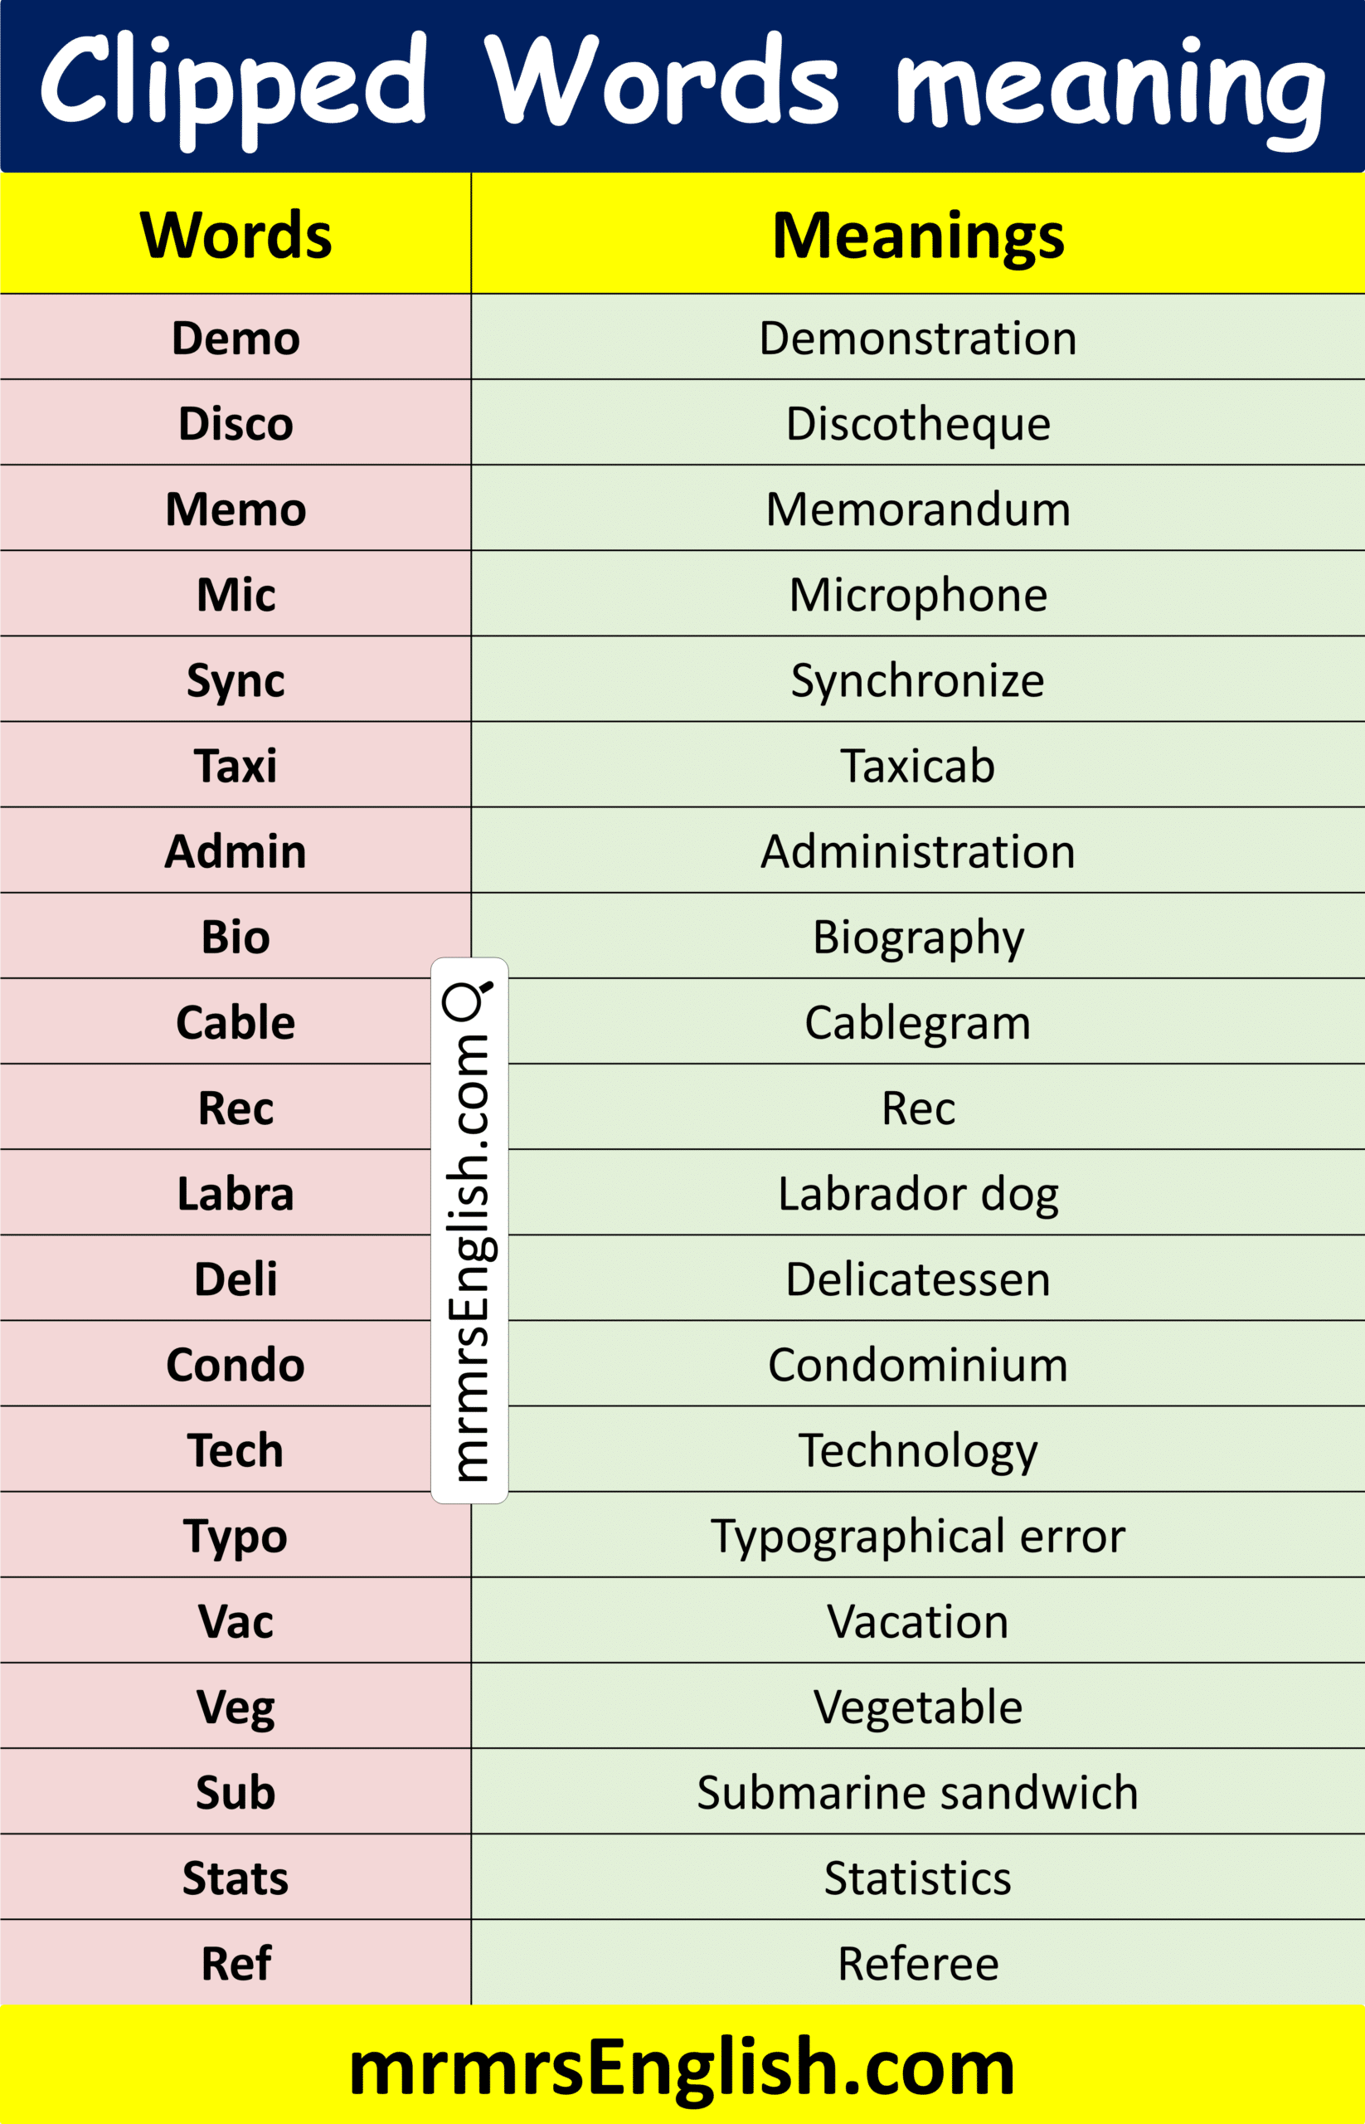This screenshot has width=1365, height=2124.
Task: Open the mrmrsEnglish.com footer link
Action: [x=682, y=2068]
